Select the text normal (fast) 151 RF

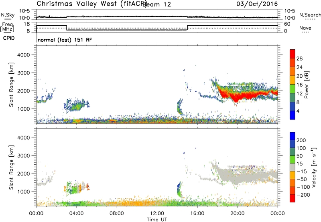point(65,40)
